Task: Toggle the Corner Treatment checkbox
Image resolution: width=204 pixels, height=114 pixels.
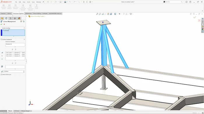Action: coord(1,39)
